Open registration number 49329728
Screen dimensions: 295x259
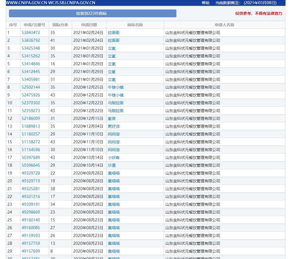(x=31, y=173)
